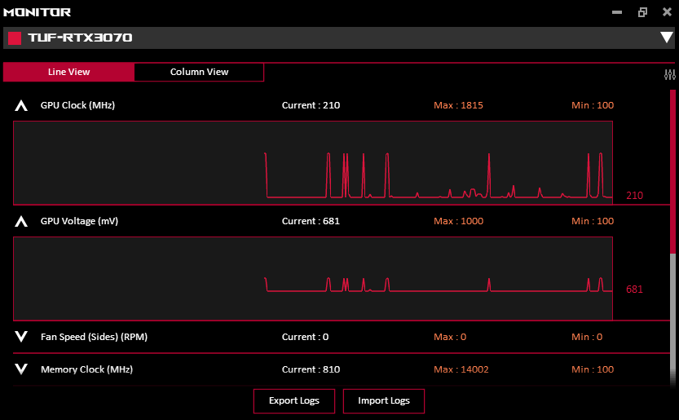Click inside the GPU Clock line graph
The image size is (679, 420).
click(313, 162)
